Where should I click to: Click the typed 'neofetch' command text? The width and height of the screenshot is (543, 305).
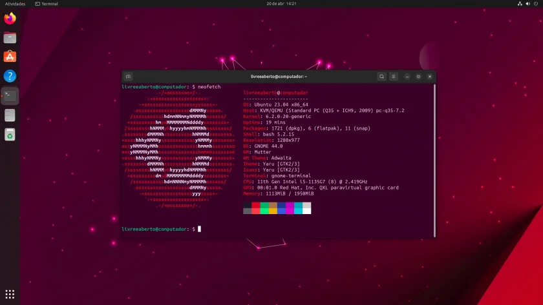coord(209,86)
